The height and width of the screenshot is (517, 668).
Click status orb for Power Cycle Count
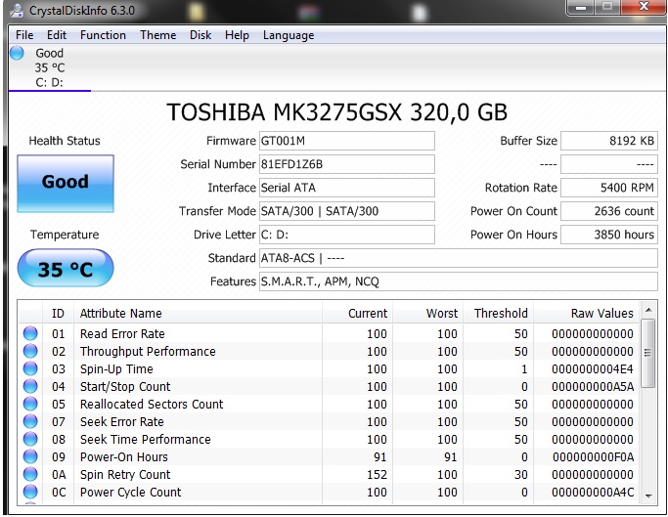pyautogui.click(x=30, y=492)
